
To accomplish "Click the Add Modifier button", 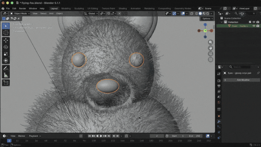I will click(x=241, y=80).
